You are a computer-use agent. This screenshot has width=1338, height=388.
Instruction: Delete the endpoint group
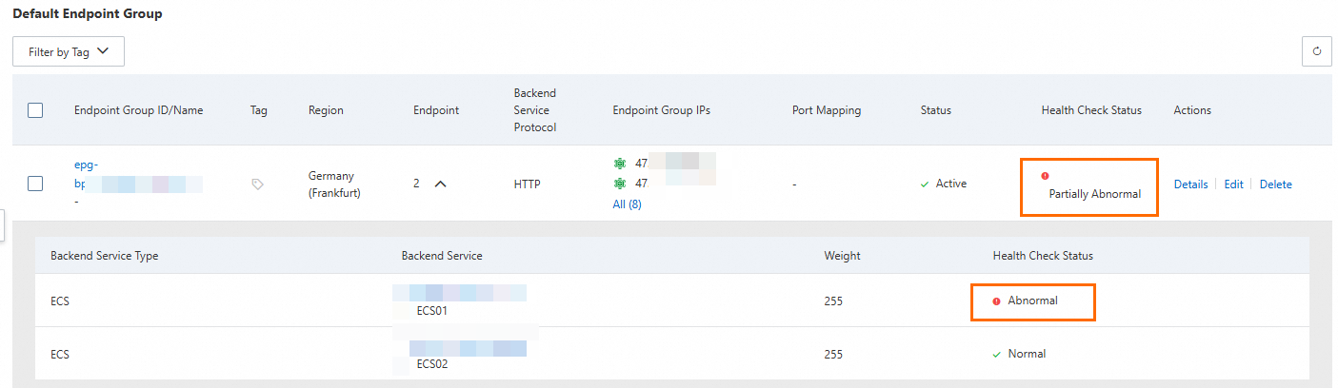click(1275, 184)
